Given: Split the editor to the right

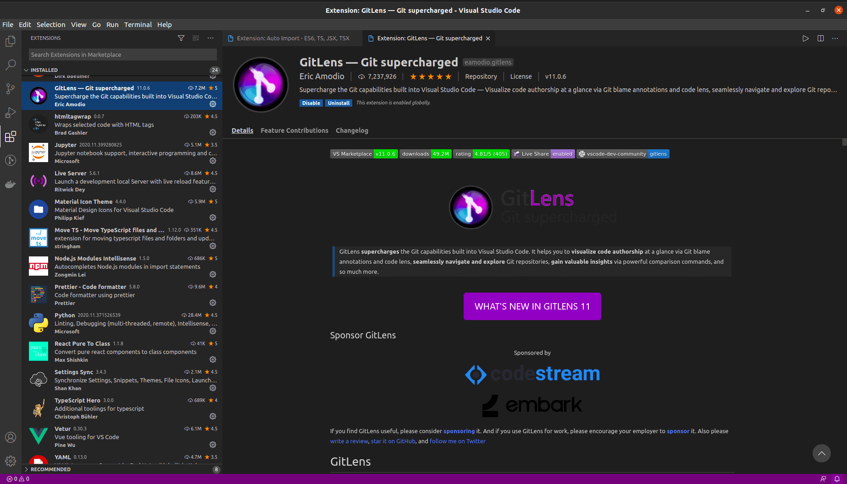Looking at the screenshot, I should [820, 38].
